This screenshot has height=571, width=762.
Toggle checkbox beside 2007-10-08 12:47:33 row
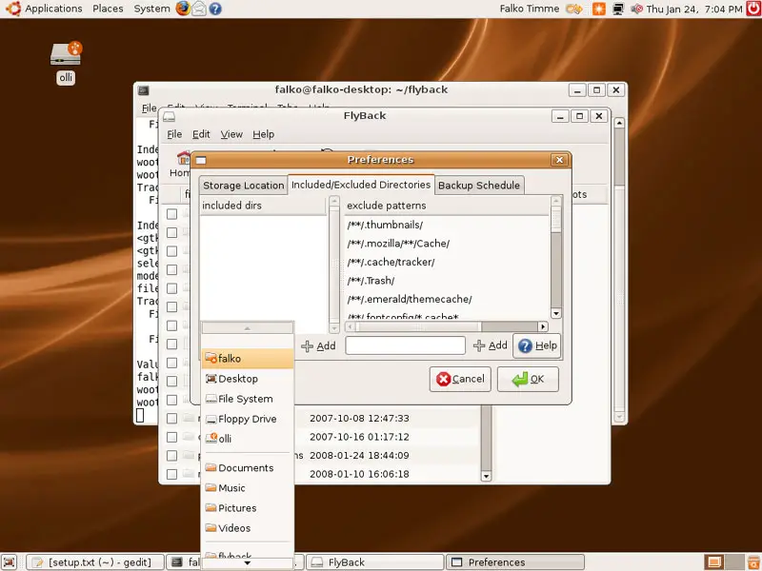coord(172,419)
